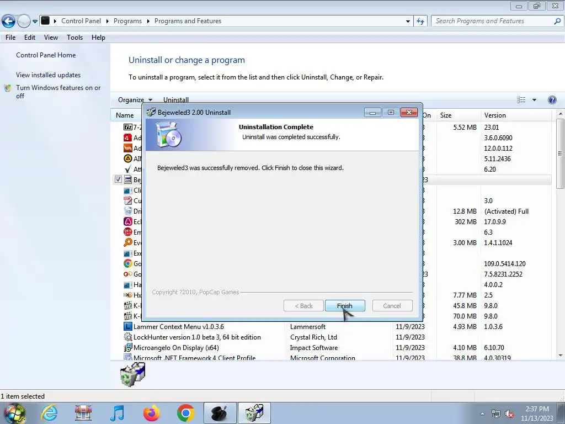The image size is (565, 424).
Task: Click the list scrollbar down arrow
Action: click(561, 356)
